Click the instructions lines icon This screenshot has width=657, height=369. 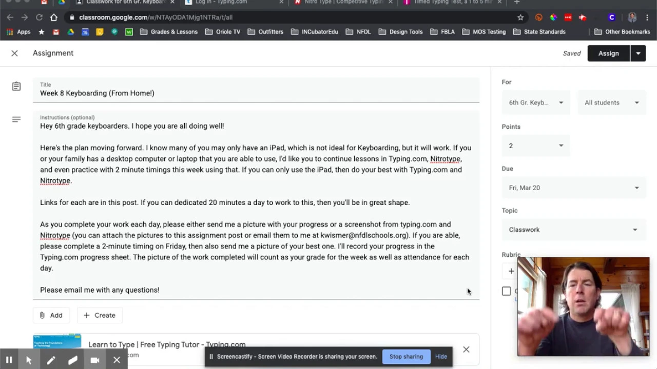tap(16, 119)
